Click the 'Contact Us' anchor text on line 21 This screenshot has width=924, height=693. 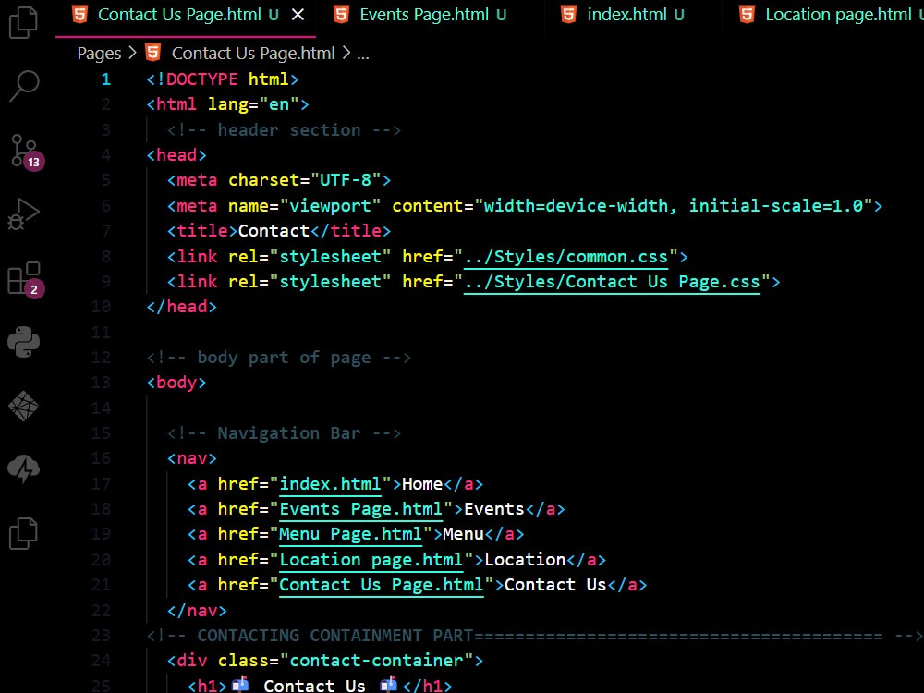click(555, 585)
